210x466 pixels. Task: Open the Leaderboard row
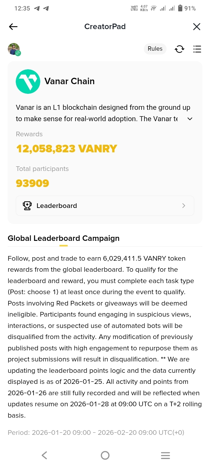pyautogui.click(x=105, y=206)
